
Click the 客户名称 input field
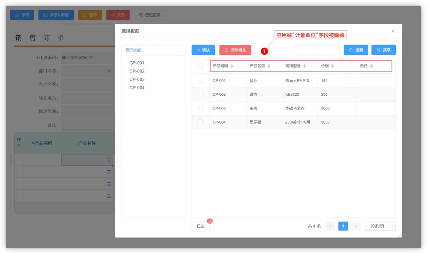coord(87,85)
